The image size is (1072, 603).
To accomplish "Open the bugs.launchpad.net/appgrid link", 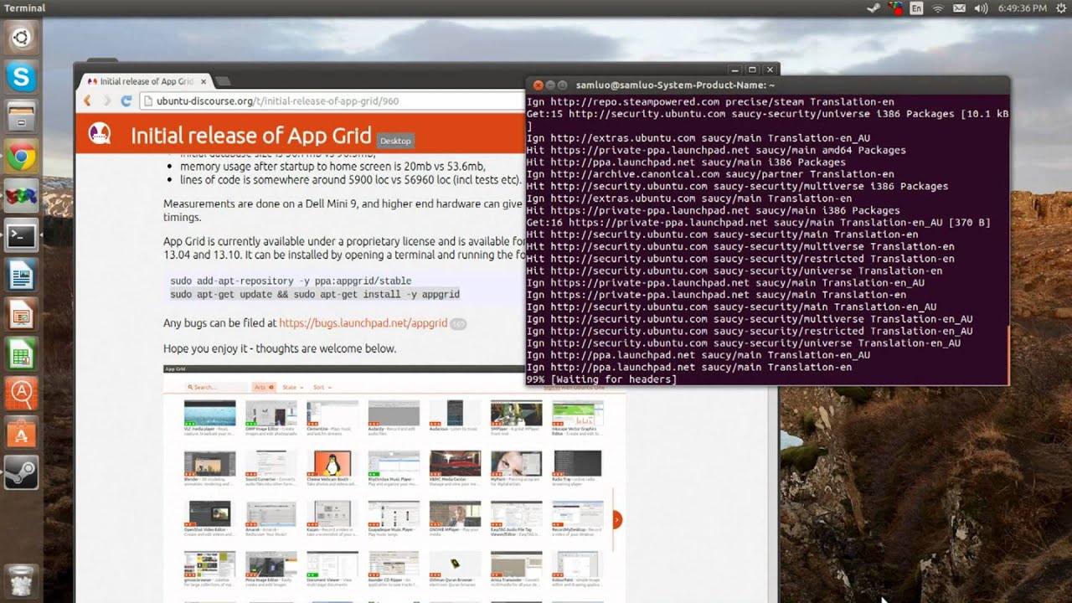I will tap(363, 322).
